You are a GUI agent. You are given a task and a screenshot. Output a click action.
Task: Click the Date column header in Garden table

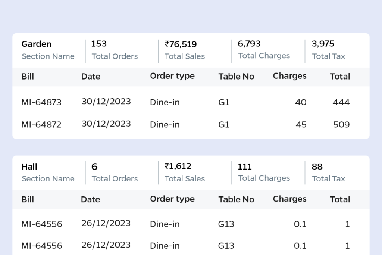(x=91, y=77)
